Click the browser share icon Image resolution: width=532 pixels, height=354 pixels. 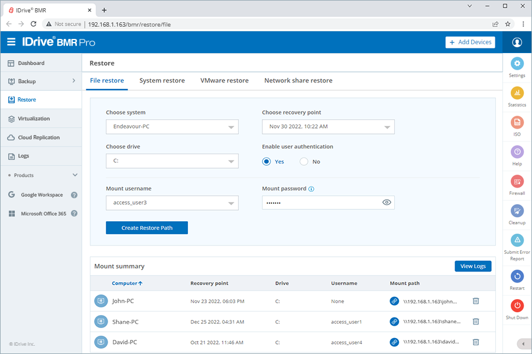pos(495,24)
